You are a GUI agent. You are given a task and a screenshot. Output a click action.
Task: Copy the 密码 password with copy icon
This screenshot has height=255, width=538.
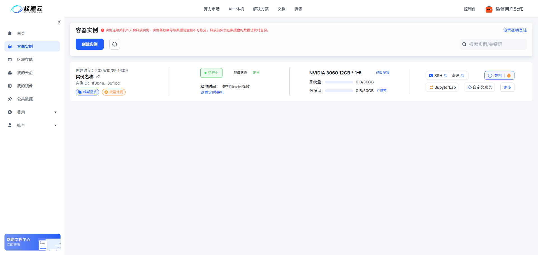pyautogui.click(x=463, y=76)
